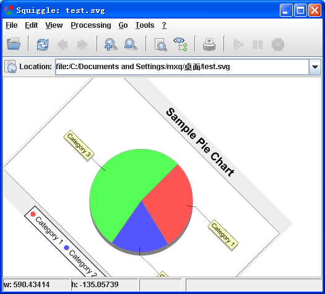
Task: Start animation with the play button
Action: pyautogui.click(x=238, y=44)
